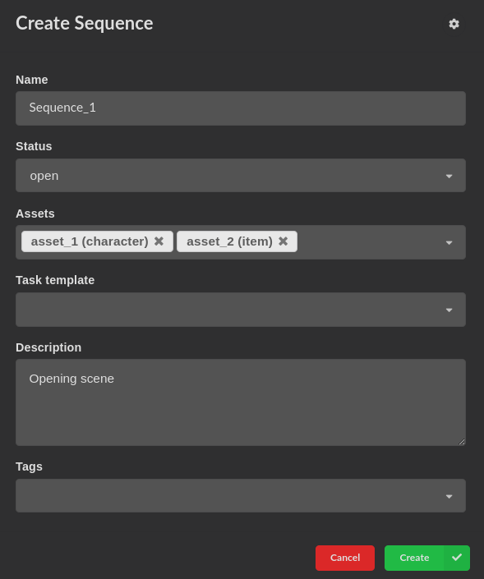The height and width of the screenshot is (579, 484).
Task: Click the Description label
Action: (x=48, y=347)
